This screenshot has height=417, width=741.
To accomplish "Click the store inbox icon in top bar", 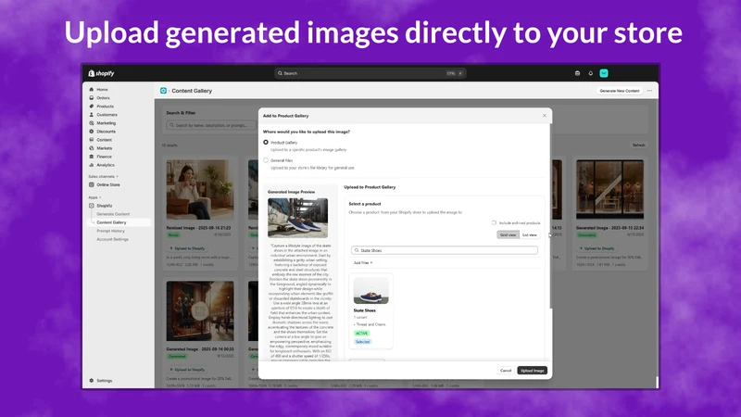I will coord(577,73).
